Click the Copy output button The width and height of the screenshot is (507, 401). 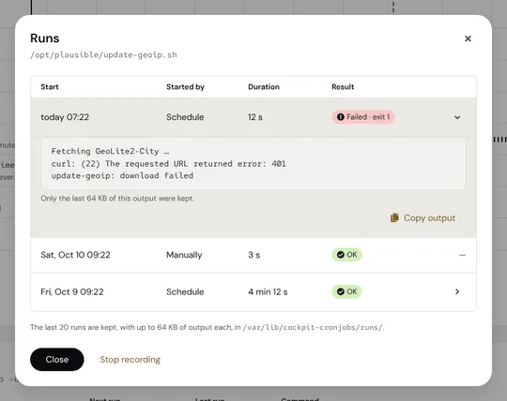pos(422,218)
